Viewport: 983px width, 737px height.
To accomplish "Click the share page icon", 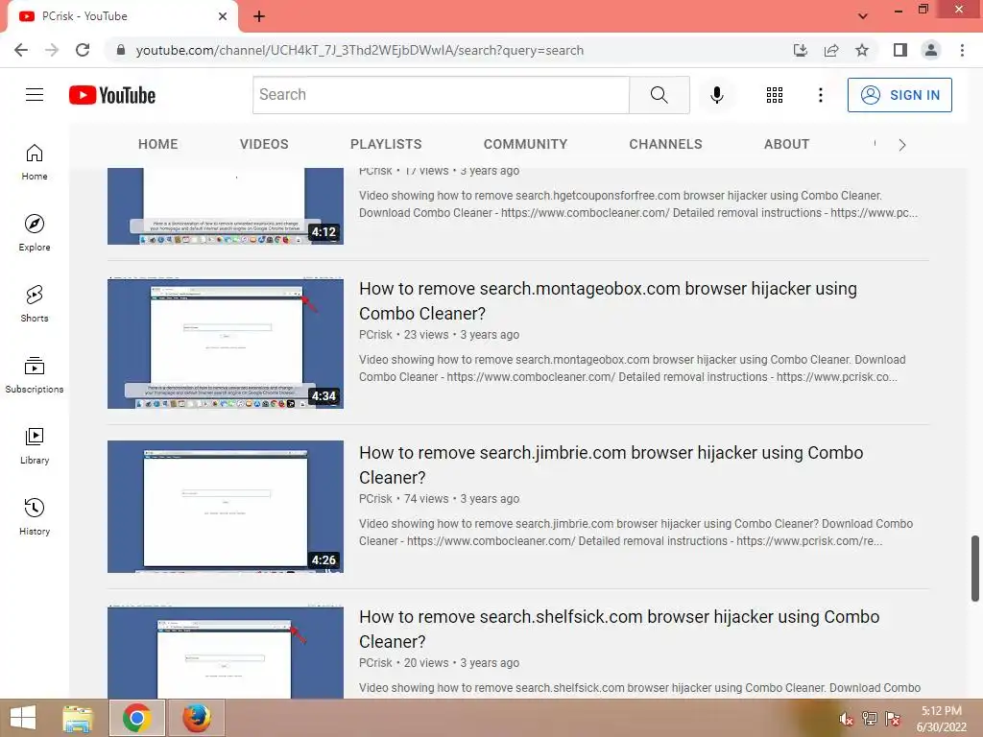I will [x=831, y=50].
